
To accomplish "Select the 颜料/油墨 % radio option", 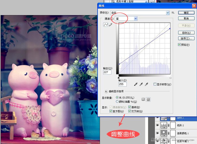I will [x=117, y=101].
